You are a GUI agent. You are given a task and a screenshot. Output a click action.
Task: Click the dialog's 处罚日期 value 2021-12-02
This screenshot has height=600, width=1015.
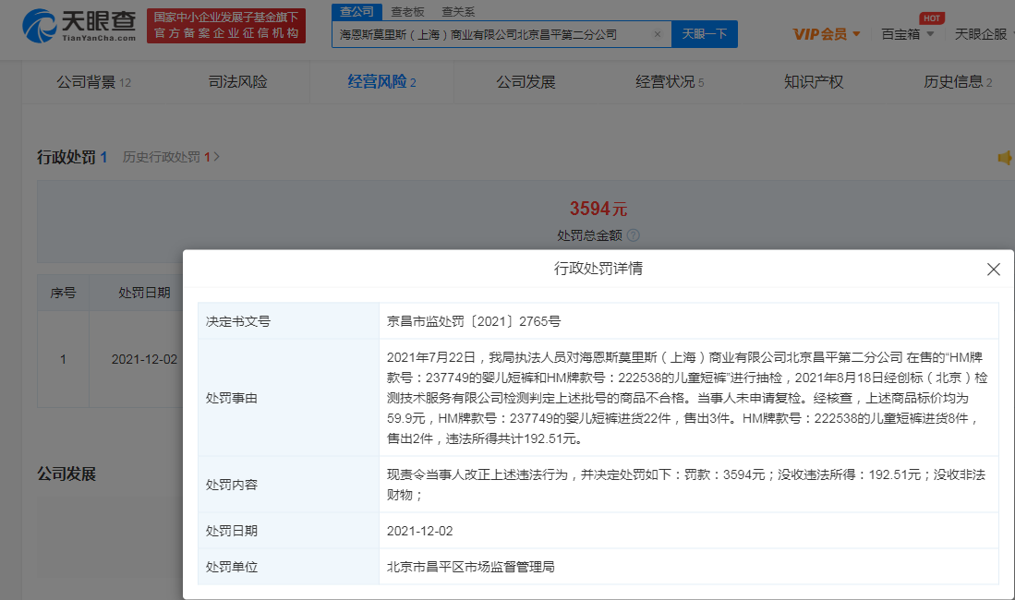[x=419, y=531]
